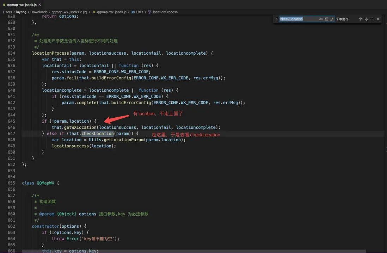This screenshot has height=253, width=387.
Task: Click the locationProcess method icon in breadcrumbs
Action: [x=149, y=12]
